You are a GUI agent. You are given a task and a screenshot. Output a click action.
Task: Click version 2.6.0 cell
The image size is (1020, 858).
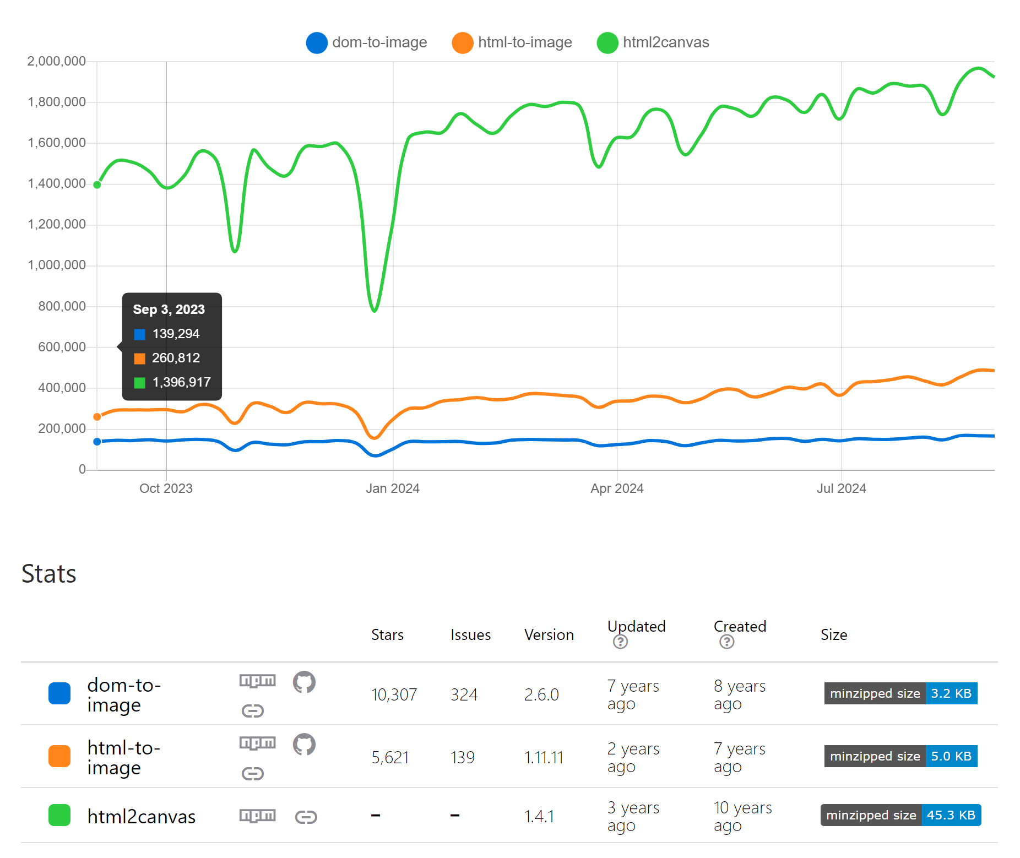pos(541,694)
